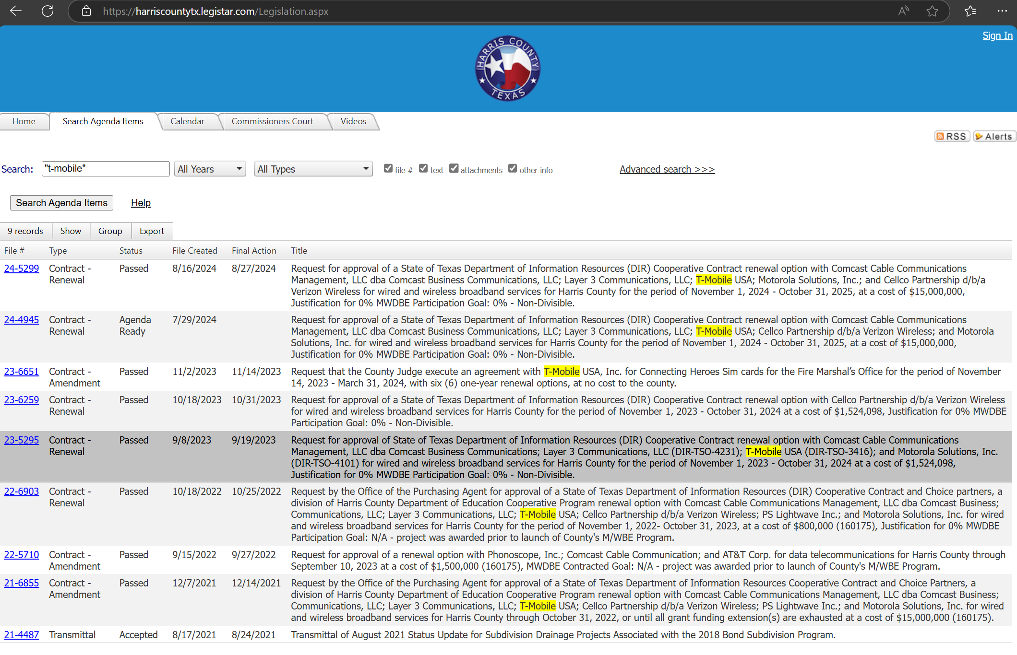View site info via the lock icon
The image size is (1017, 655).
pyautogui.click(x=86, y=11)
